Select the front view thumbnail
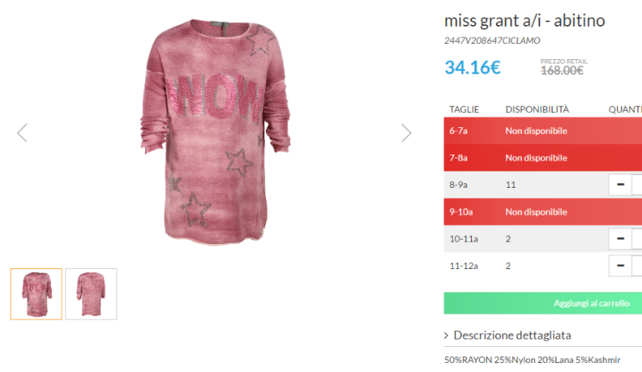642x372 pixels. tap(36, 294)
